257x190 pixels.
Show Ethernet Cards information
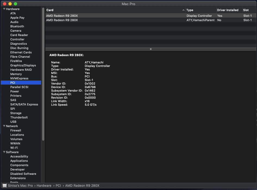click(21, 52)
